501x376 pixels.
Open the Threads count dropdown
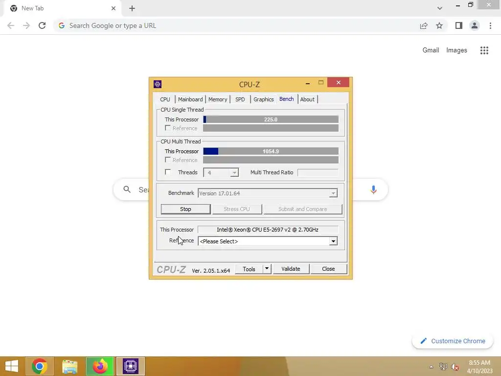pyautogui.click(x=234, y=173)
